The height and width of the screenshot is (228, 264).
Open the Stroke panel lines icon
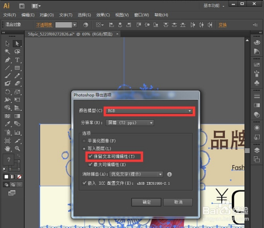(257, 96)
